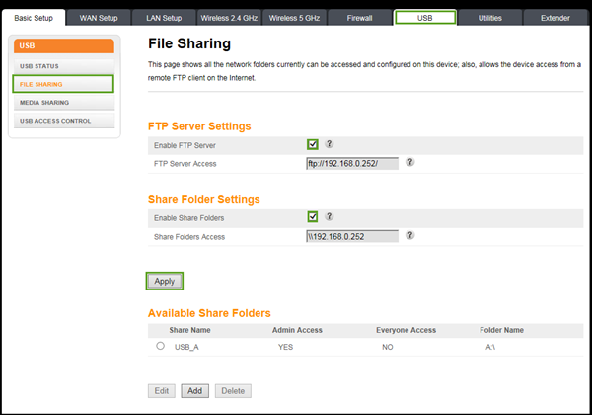Click help icon next to Enable Share Folders

[329, 216]
